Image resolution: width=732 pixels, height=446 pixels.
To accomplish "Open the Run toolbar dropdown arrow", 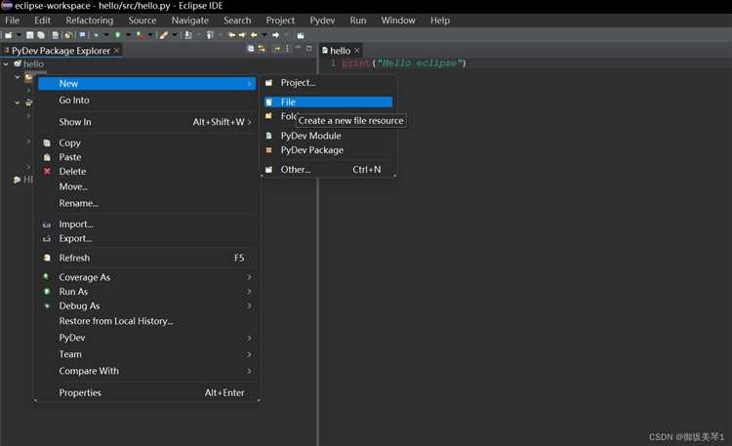I will click(x=128, y=35).
